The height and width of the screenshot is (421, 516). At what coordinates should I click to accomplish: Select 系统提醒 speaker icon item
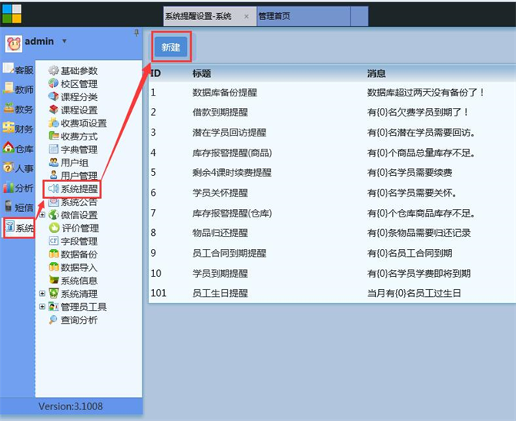tap(72, 189)
